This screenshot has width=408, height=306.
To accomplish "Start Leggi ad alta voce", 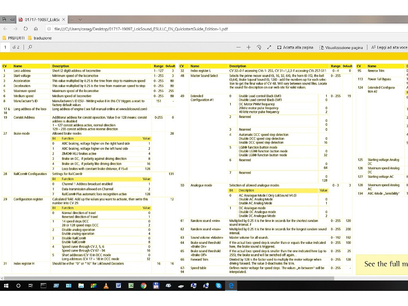I will [x=389, y=47].
